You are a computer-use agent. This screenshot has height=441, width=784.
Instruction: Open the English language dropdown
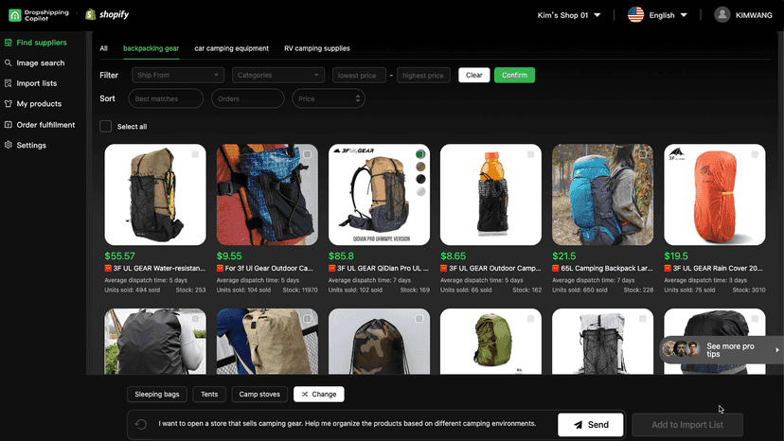click(x=668, y=15)
